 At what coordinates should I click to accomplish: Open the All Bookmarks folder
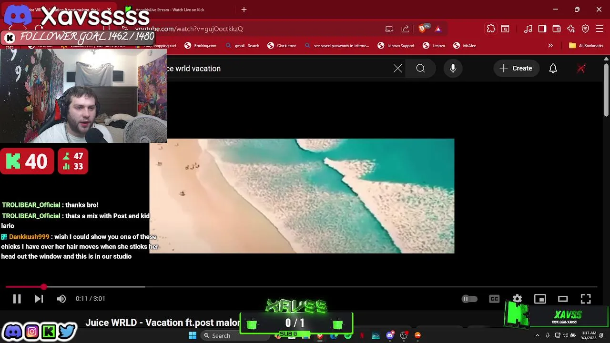pyautogui.click(x=586, y=46)
